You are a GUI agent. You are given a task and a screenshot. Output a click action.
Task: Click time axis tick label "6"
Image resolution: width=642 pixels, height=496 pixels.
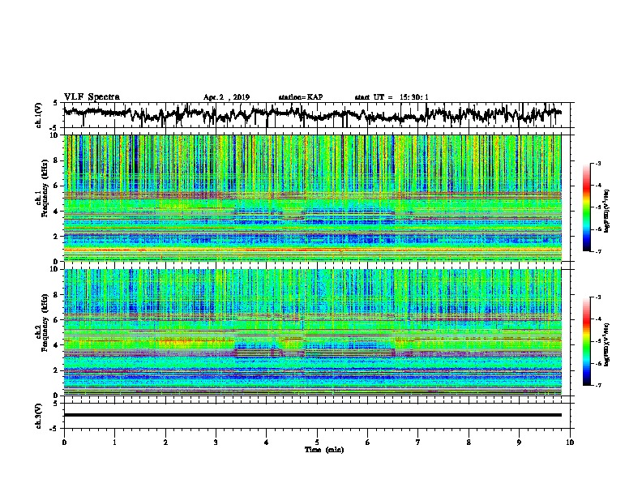click(367, 443)
